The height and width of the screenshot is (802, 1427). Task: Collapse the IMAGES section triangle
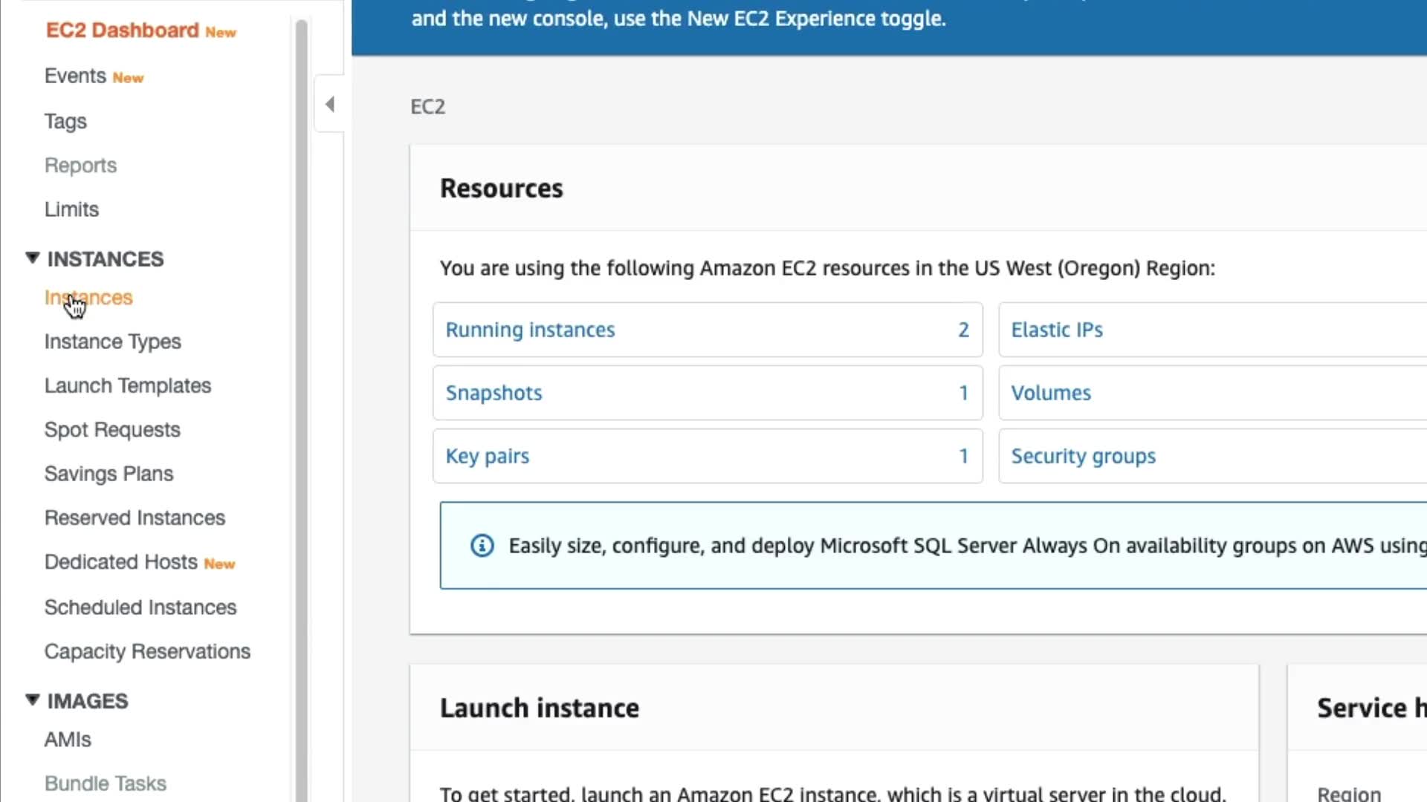32,700
